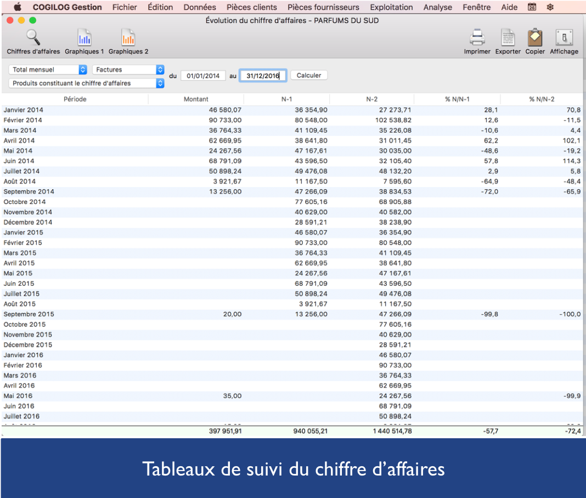Click the 20,00 amount in Septembre 2015
The image size is (586, 498).
click(232, 314)
